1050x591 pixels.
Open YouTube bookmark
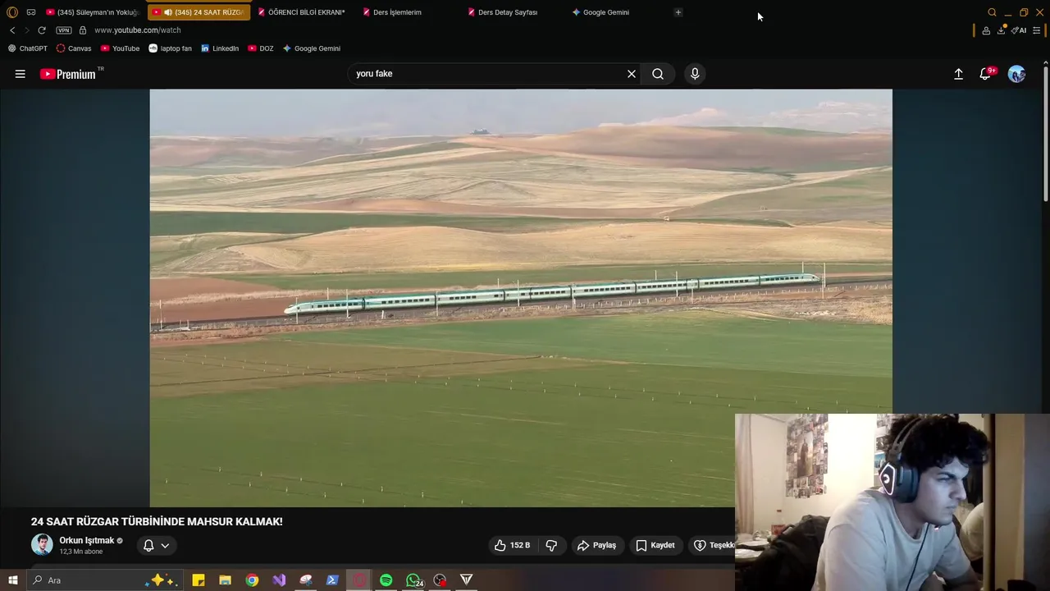pos(120,48)
